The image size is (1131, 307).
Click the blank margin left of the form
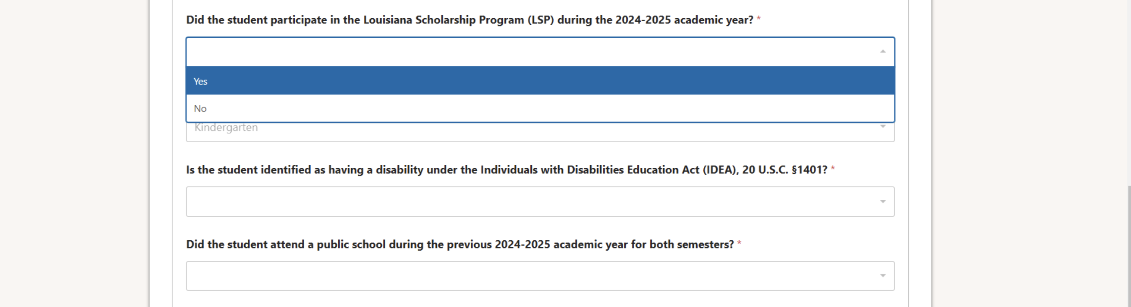click(x=75, y=153)
